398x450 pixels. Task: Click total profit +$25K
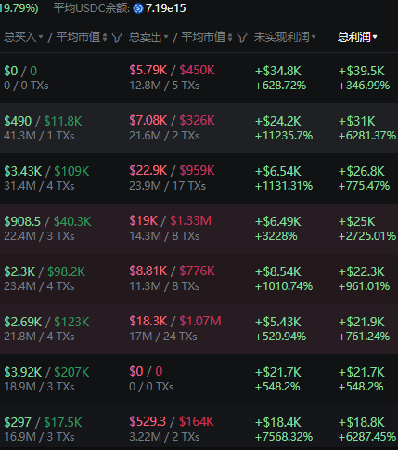point(357,221)
